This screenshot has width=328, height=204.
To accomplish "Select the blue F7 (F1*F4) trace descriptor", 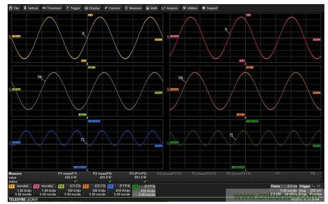I will [x=119, y=190].
